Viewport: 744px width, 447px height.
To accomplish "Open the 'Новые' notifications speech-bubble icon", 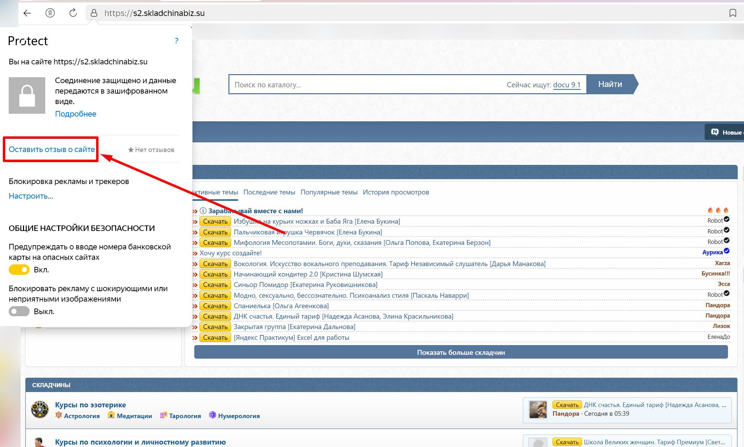I will point(715,133).
